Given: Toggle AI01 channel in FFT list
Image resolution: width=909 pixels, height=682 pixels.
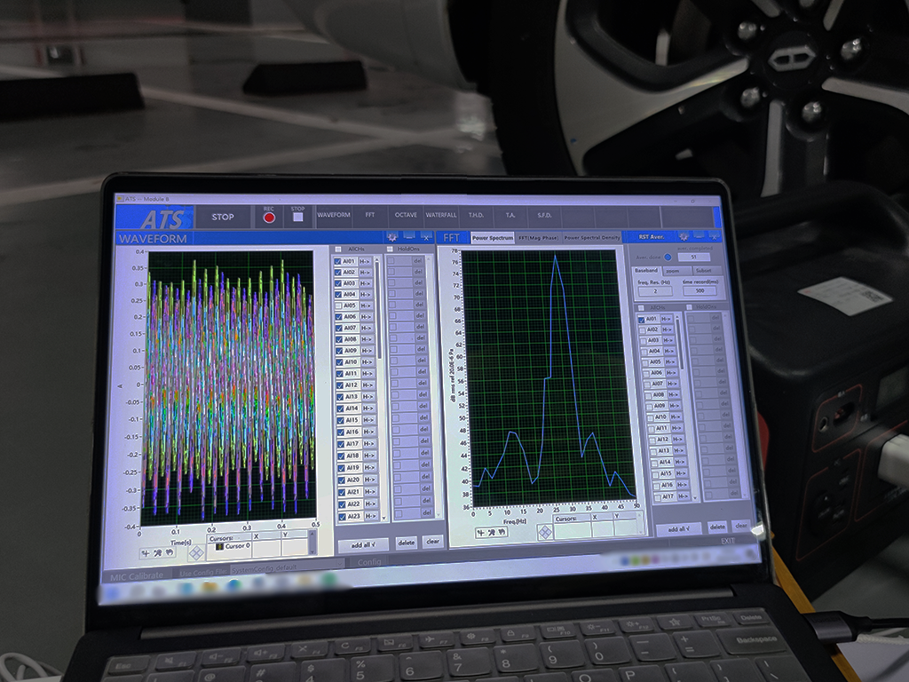Looking at the screenshot, I should click(x=641, y=319).
